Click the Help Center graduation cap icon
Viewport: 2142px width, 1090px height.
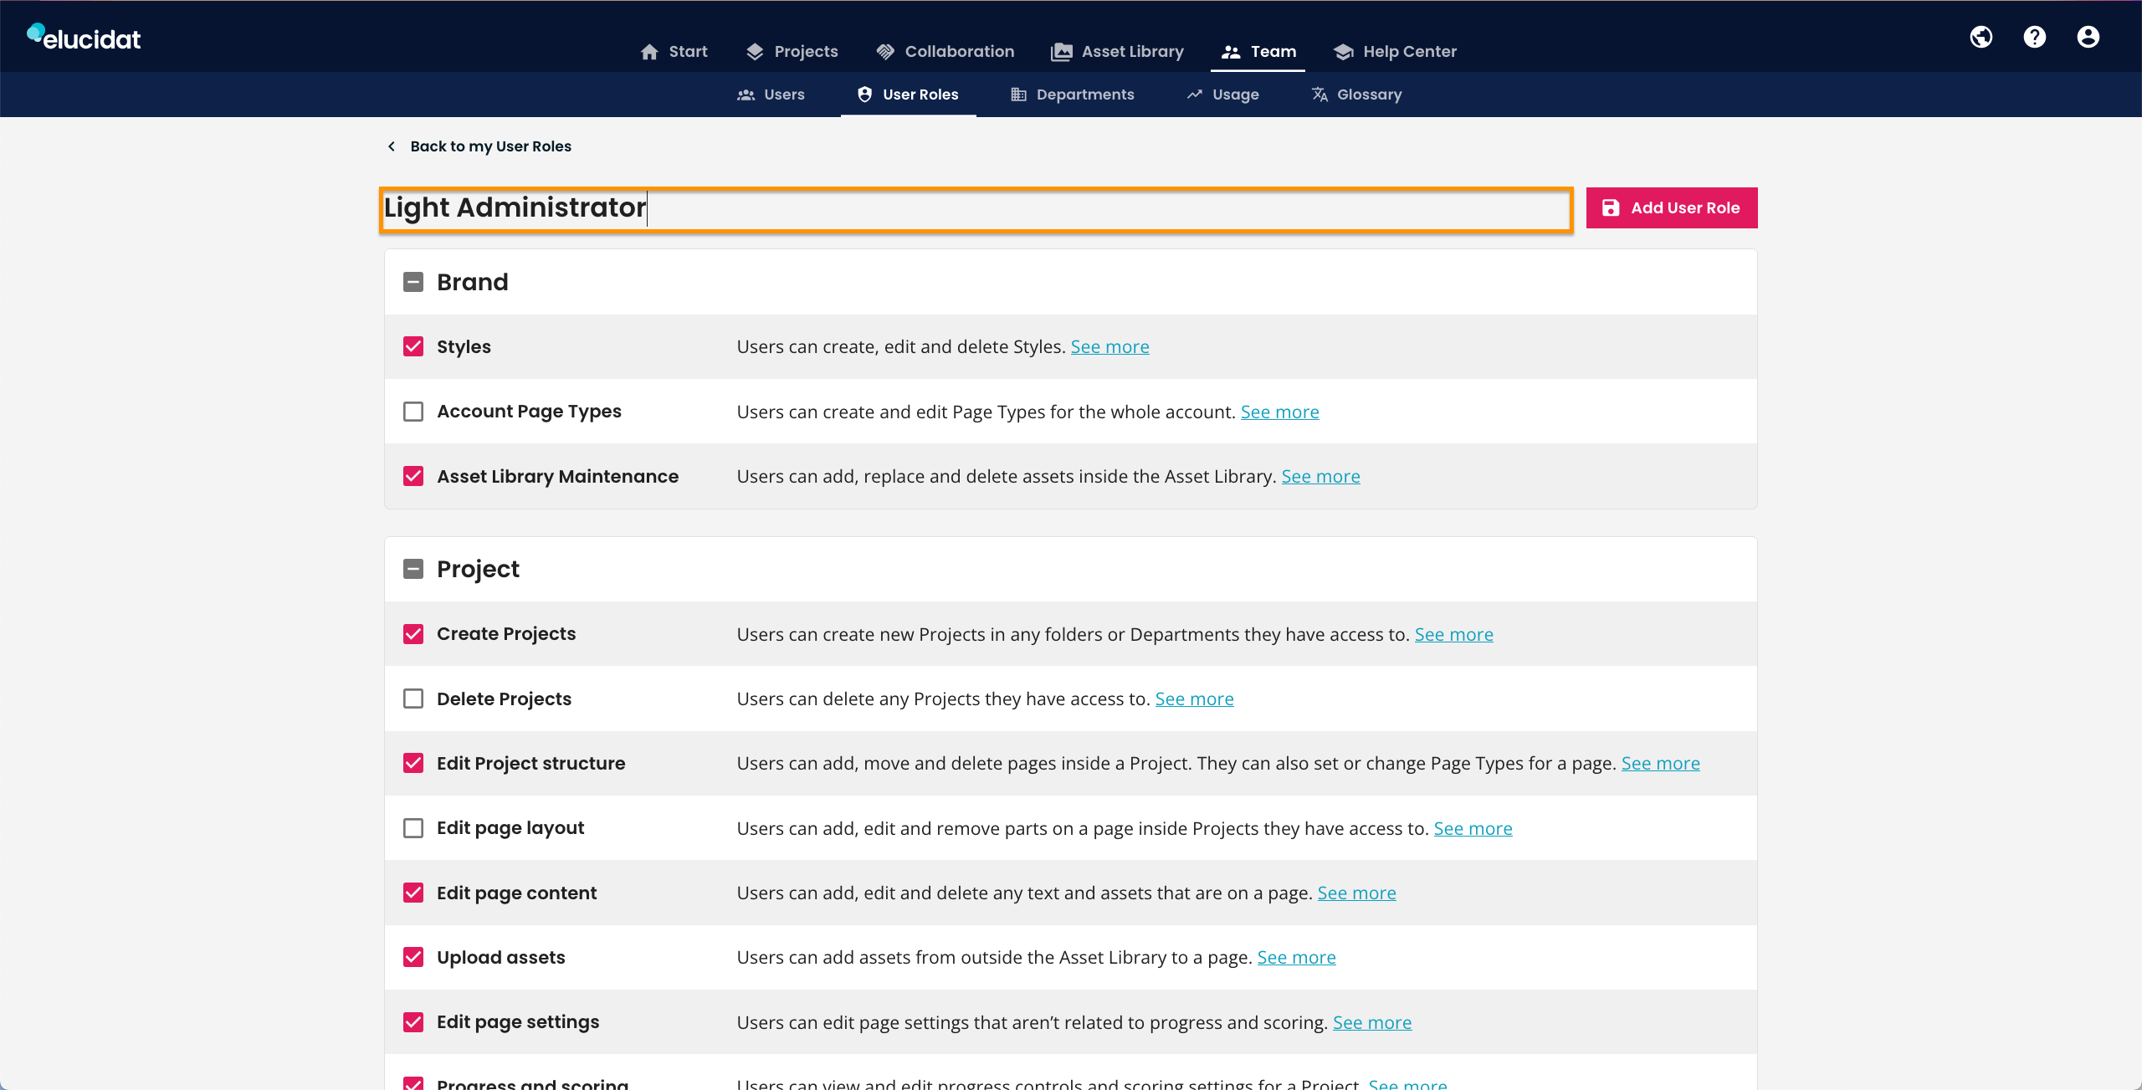tap(1344, 52)
